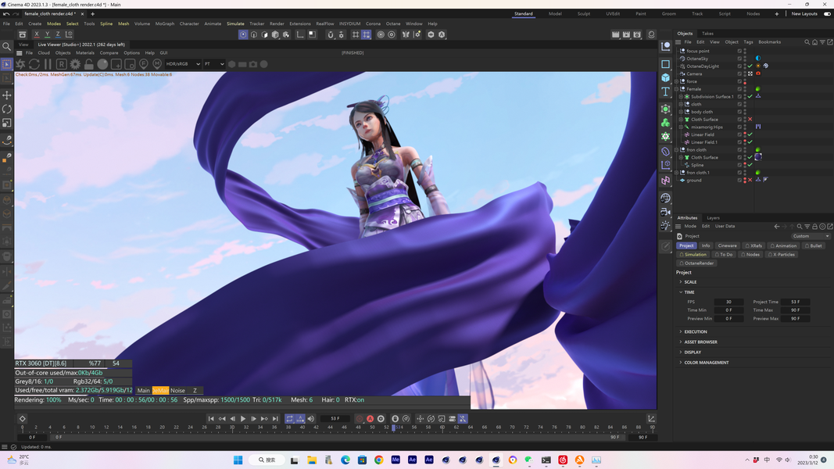Pick material with the M pin icon
Image resolution: width=834 pixels, height=469 pixels.
tap(157, 64)
